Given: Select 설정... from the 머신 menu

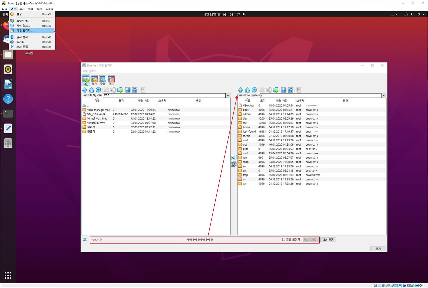Looking at the screenshot, I should pyautogui.click(x=32, y=14).
